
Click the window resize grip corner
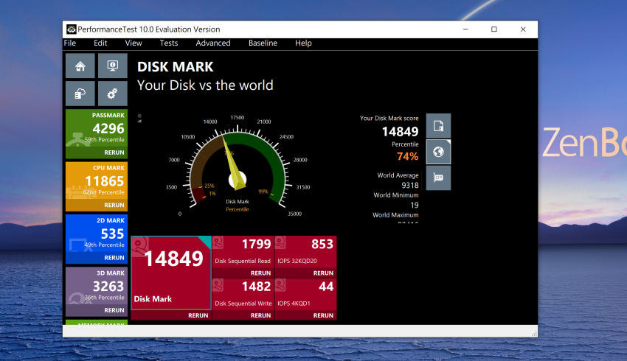coord(534,334)
